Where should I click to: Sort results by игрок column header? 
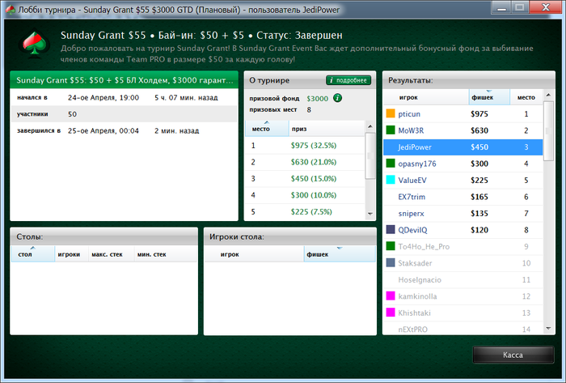pos(426,97)
